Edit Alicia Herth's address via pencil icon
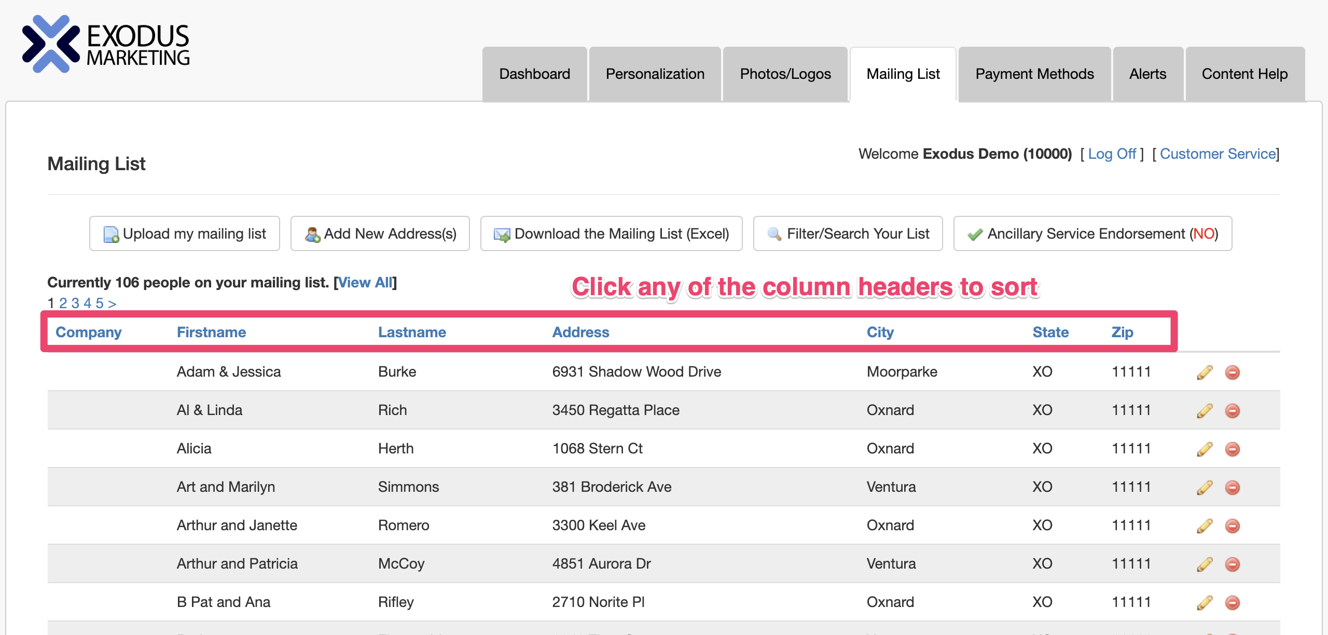 coord(1205,449)
